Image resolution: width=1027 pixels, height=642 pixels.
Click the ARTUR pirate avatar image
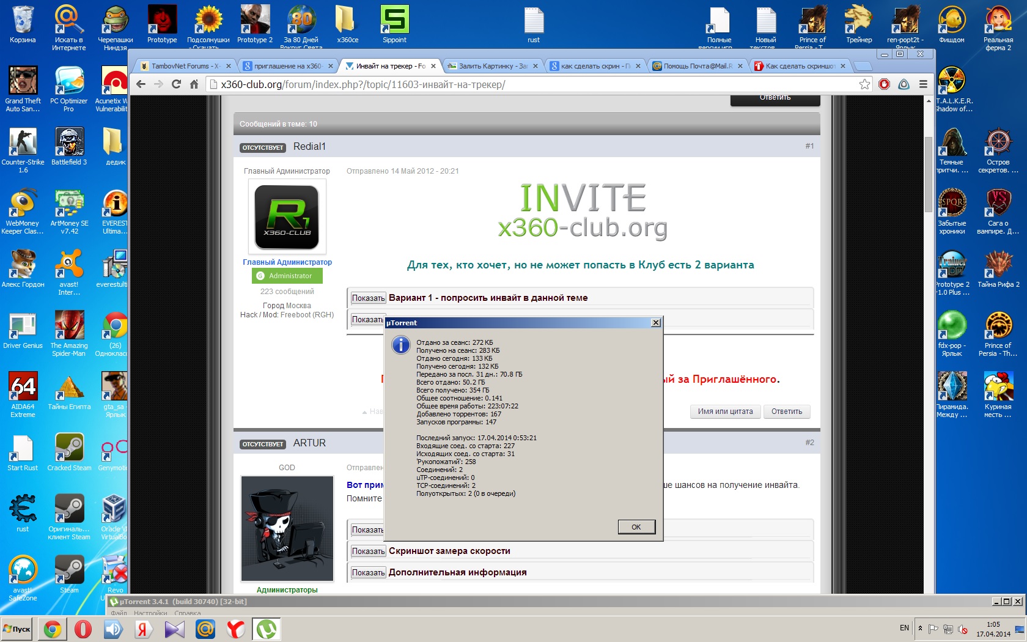click(287, 529)
